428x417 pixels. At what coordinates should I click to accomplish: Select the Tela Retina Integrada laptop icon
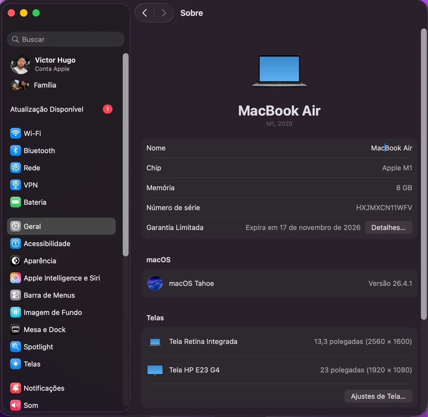155,342
